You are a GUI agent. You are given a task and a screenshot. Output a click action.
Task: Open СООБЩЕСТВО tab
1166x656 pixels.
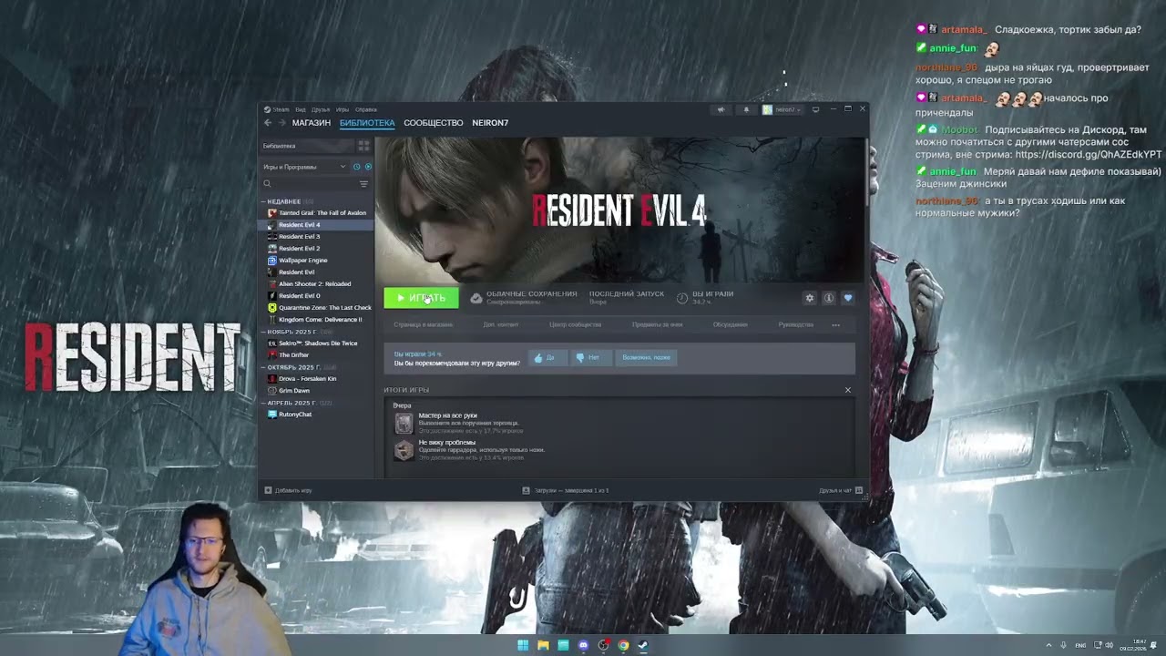[434, 123]
